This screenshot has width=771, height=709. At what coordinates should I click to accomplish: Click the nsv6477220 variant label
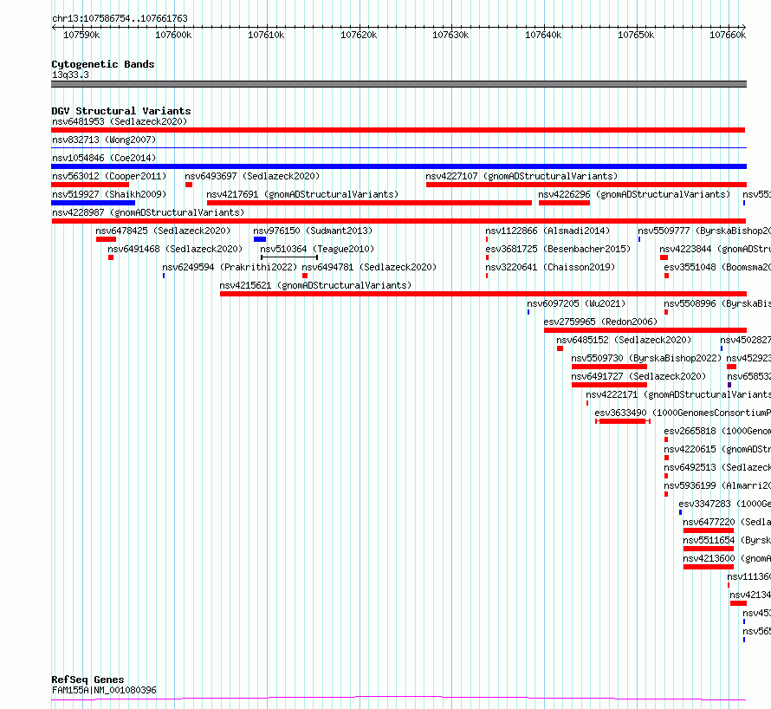click(727, 522)
